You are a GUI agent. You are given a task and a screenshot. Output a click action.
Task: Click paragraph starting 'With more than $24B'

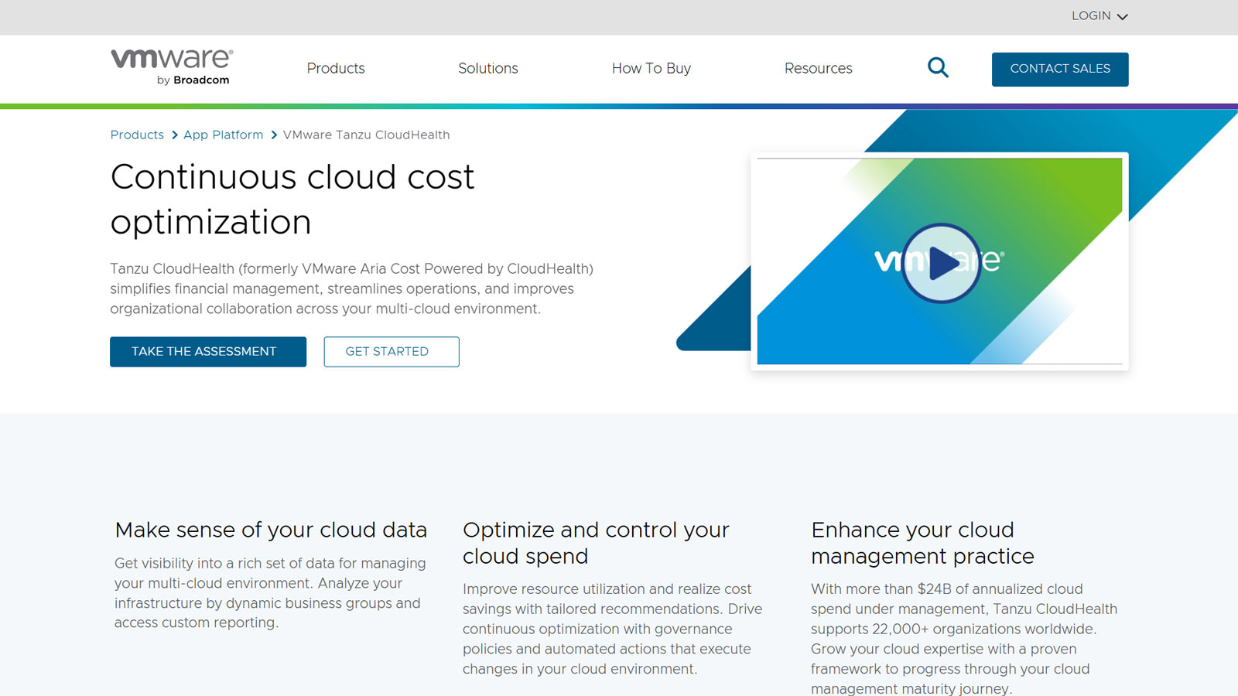click(x=964, y=639)
